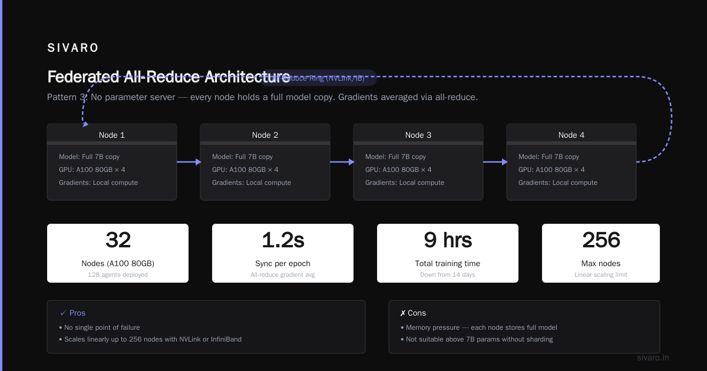Click the large 32 stat value
The width and height of the screenshot is (707, 371).
tap(118, 240)
